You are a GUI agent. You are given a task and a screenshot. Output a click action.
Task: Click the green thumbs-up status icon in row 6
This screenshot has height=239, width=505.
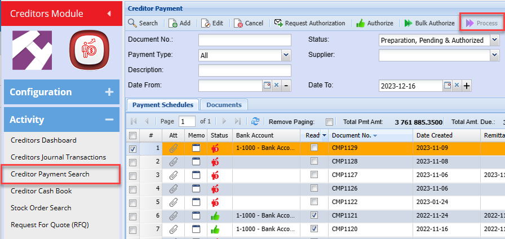pos(215,215)
